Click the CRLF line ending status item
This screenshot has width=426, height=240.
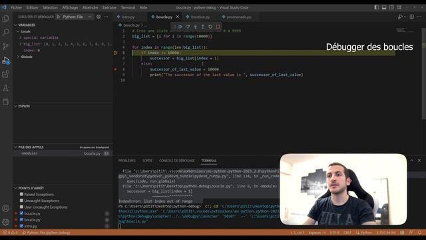tap(347, 233)
